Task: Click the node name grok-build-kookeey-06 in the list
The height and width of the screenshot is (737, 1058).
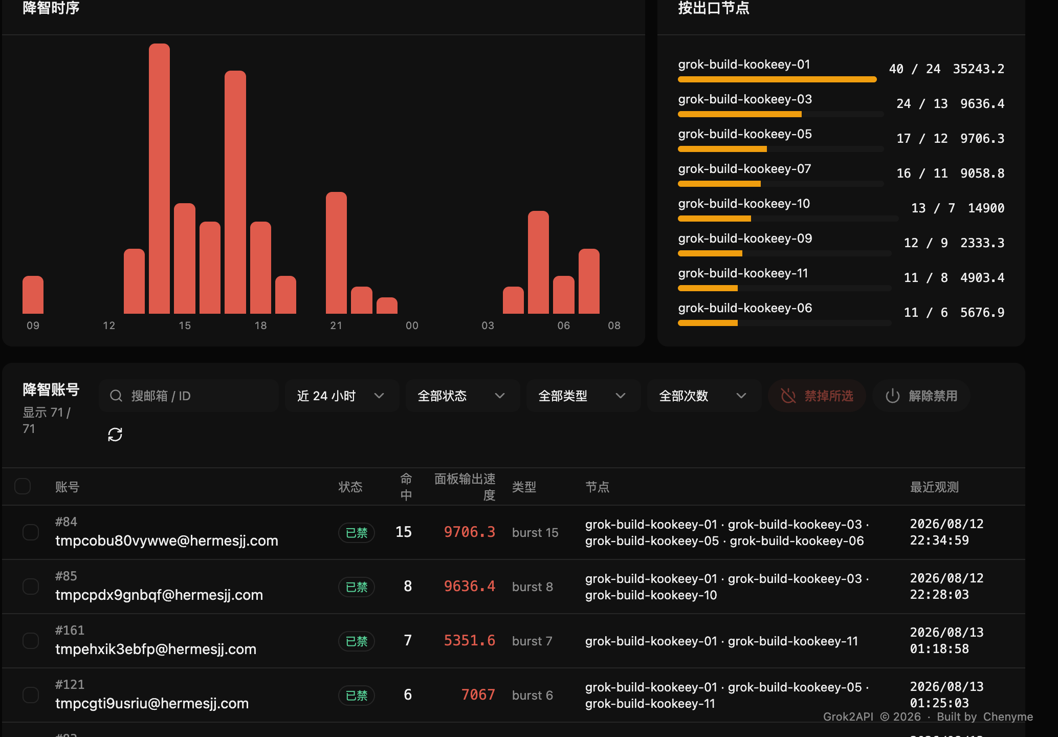Action: [745, 308]
